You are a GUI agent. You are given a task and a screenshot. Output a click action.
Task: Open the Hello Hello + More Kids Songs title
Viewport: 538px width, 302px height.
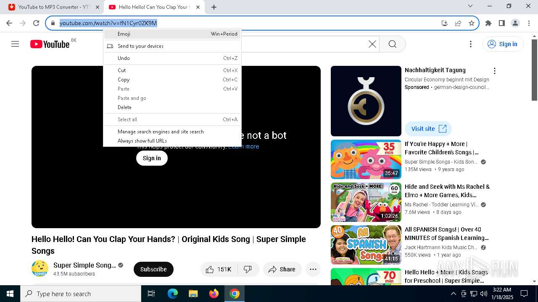[446, 276]
